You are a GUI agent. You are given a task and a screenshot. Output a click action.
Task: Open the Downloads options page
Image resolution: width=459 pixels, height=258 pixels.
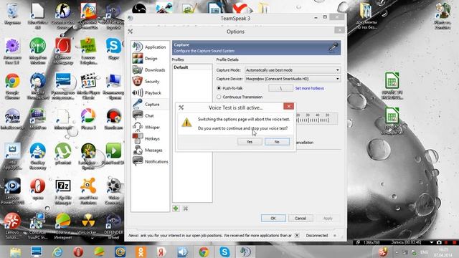pos(150,70)
